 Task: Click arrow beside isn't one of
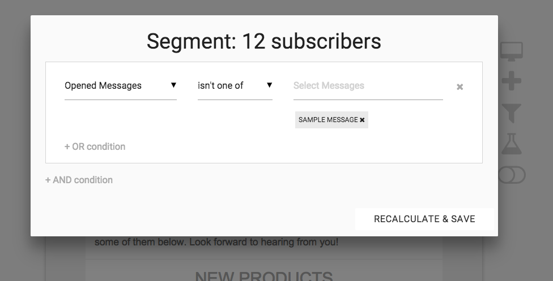[x=269, y=85]
